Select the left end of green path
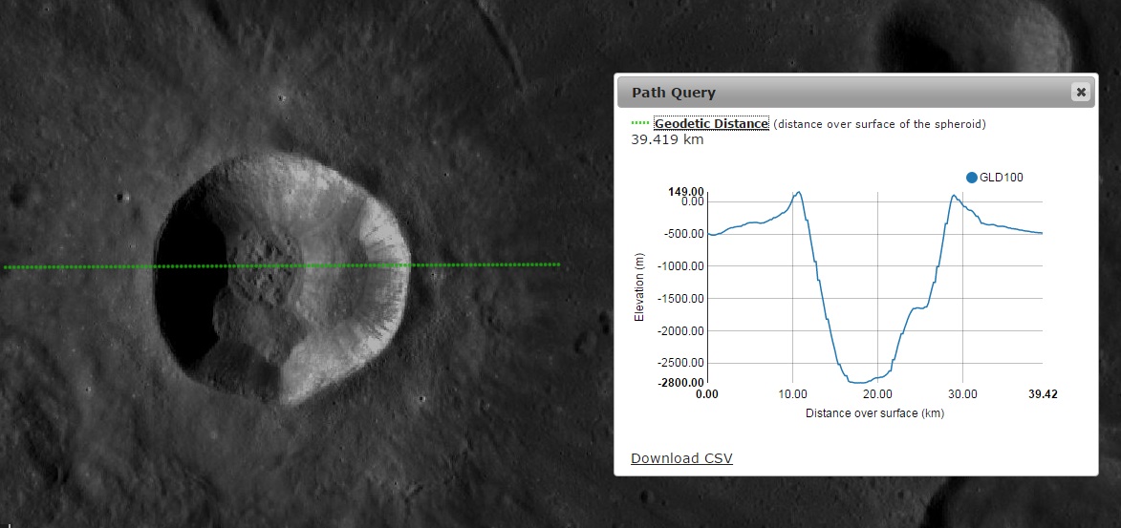This screenshot has height=528, width=1121. click(x=6, y=267)
